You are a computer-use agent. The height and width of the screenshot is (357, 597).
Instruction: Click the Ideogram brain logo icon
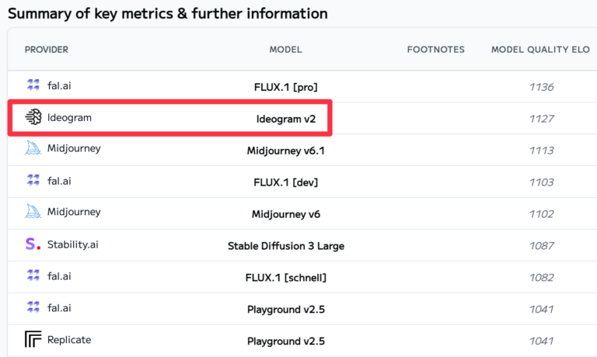[x=33, y=117]
